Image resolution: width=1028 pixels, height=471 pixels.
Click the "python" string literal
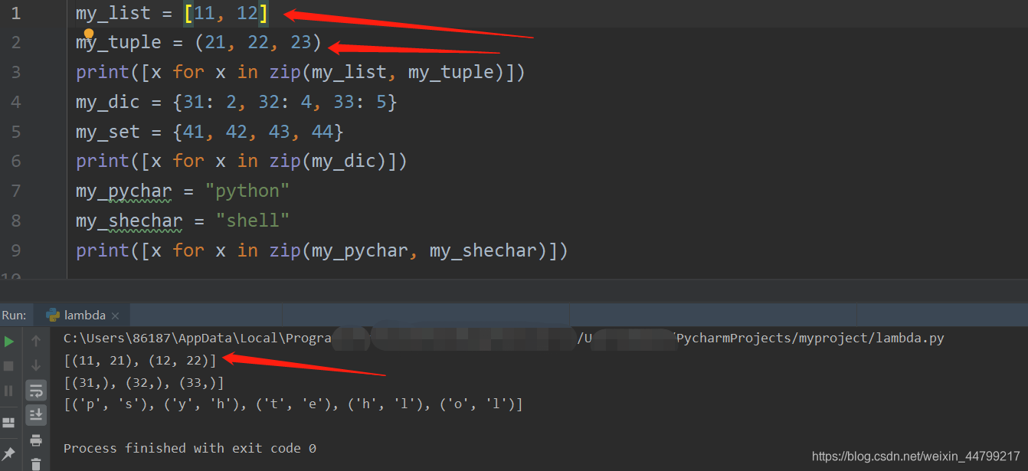tap(247, 191)
